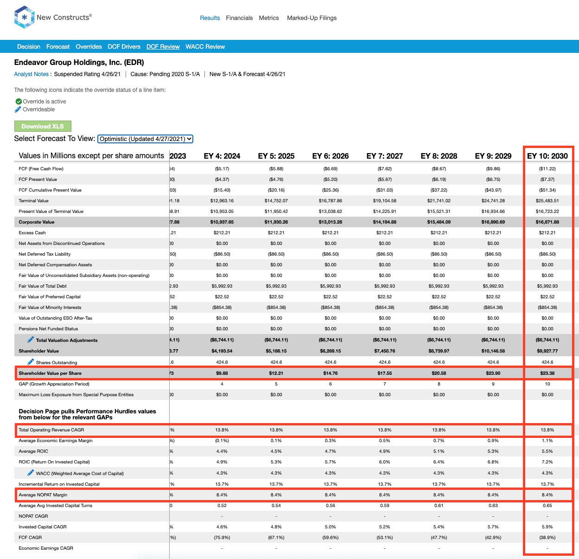Screen dimensions: 579x559
Task: Select the 'Fair Value of Minority Interests' label
Action: [50, 308]
